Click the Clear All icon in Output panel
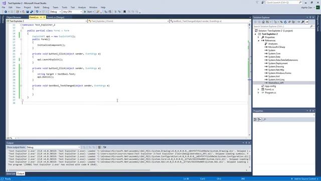 99,147
